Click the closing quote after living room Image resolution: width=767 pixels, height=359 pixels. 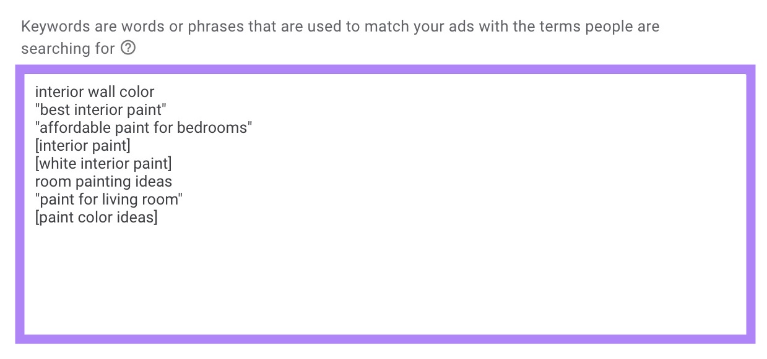tap(181, 199)
